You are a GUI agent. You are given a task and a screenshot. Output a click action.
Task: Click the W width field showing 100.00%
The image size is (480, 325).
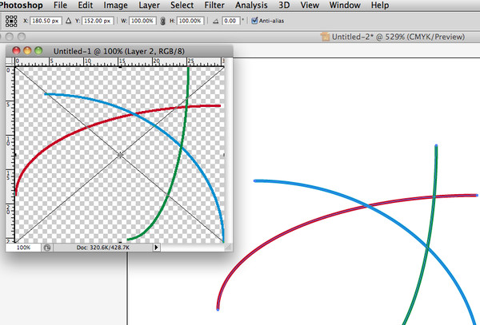(x=142, y=21)
